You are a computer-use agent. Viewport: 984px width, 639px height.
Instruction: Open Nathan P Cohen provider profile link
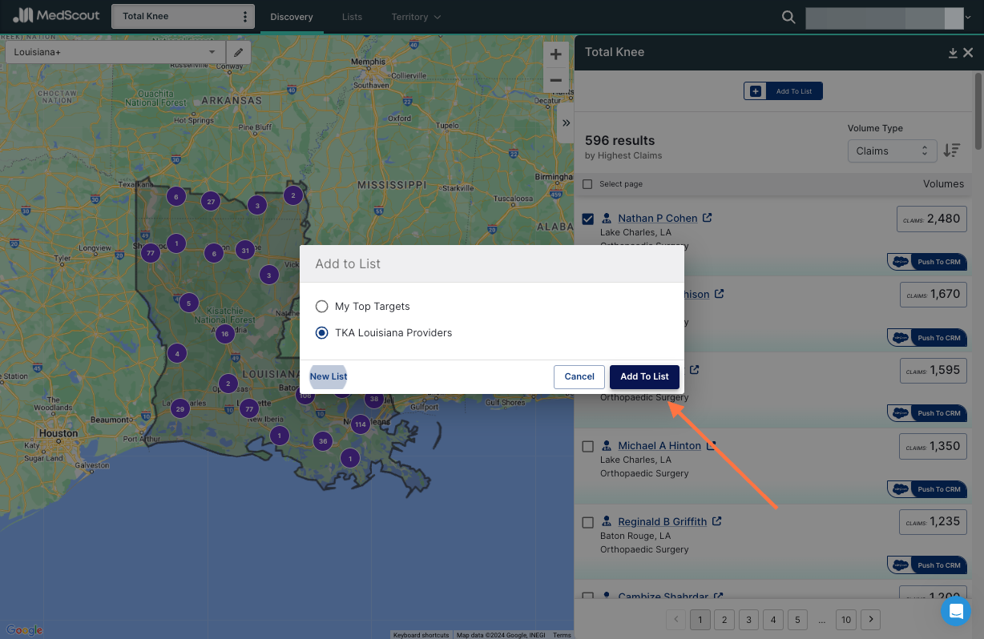tap(657, 218)
